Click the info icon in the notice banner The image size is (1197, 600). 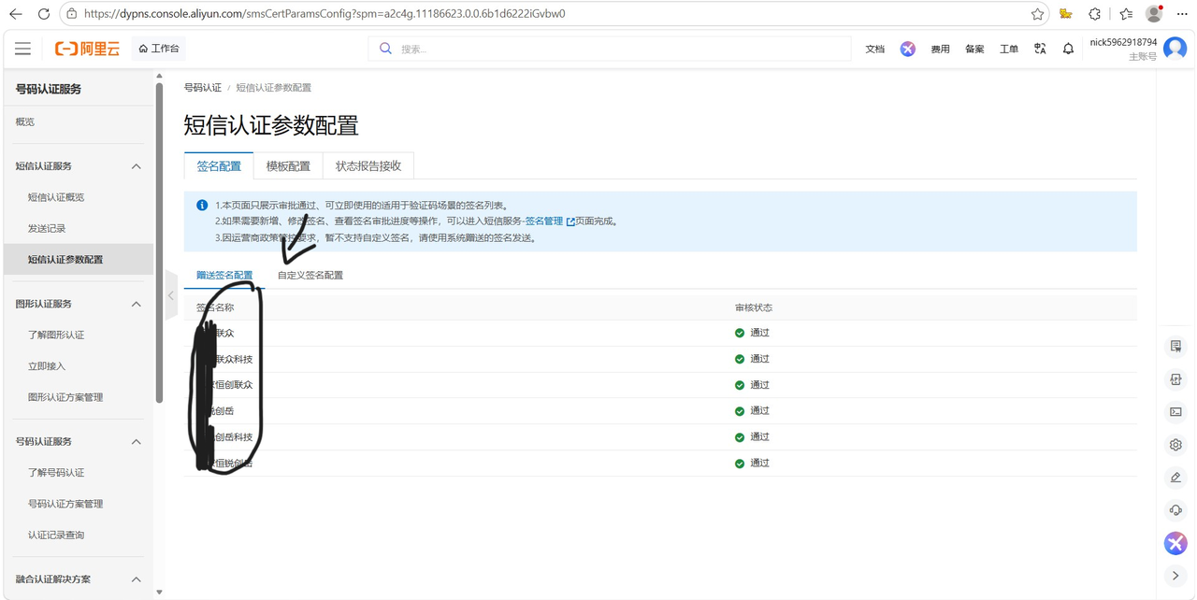tap(202, 205)
